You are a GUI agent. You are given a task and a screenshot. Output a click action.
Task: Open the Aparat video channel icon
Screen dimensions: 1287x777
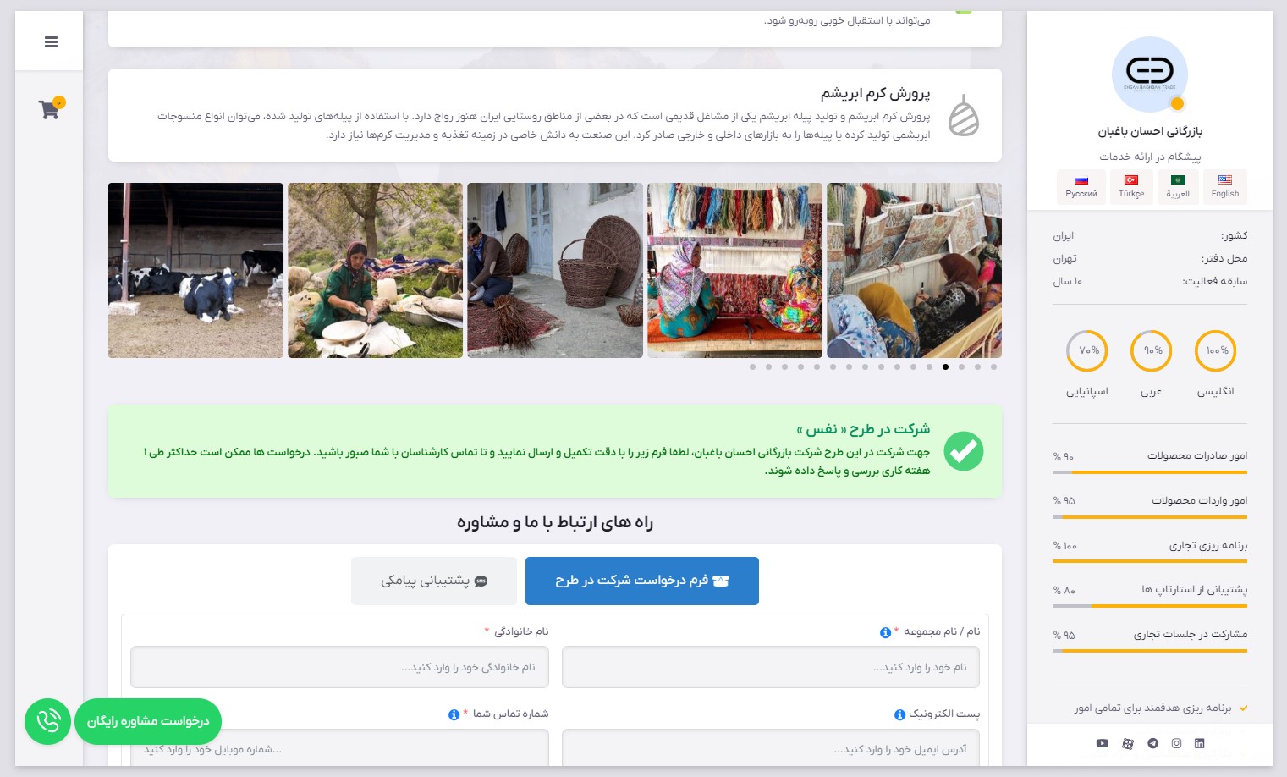[x=1128, y=743]
